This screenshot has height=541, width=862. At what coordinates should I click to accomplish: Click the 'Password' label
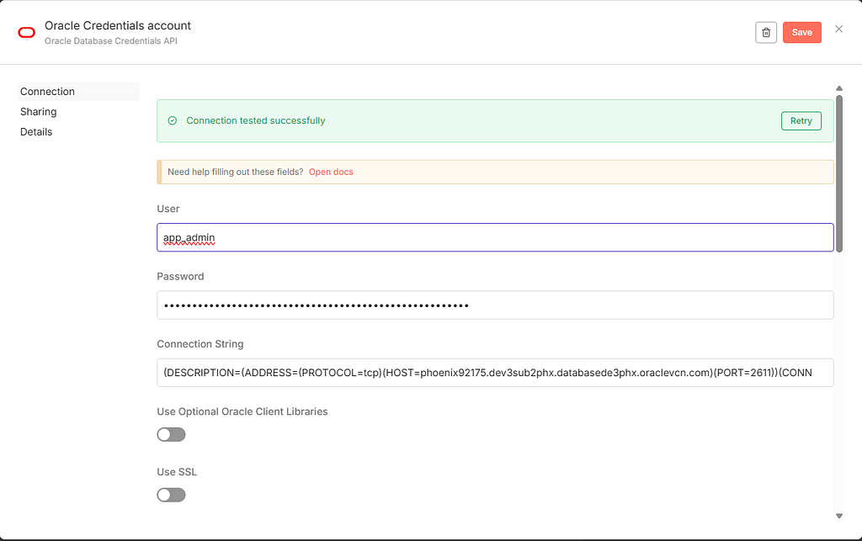click(180, 276)
